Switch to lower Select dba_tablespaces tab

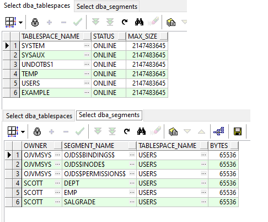(x=39, y=116)
